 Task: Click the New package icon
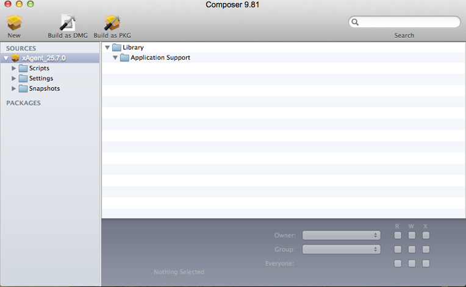click(x=14, y=23)
